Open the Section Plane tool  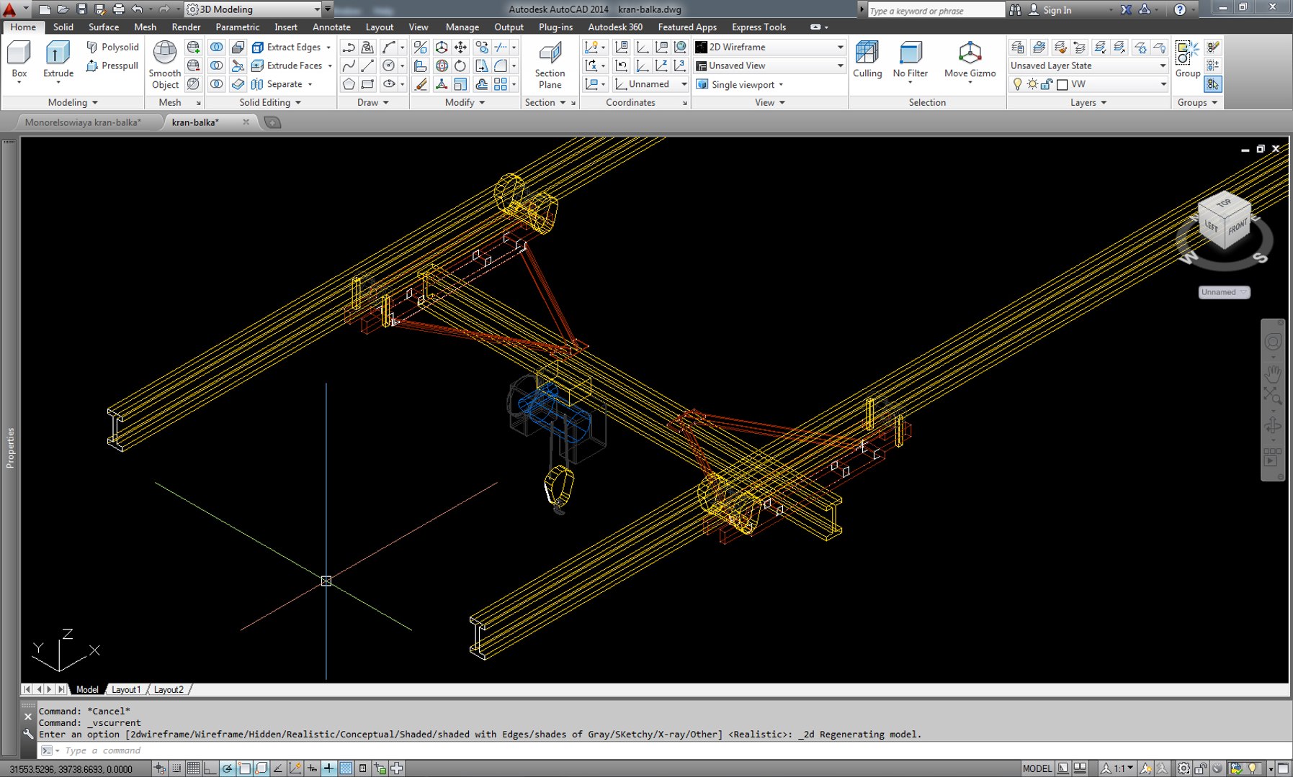click(550, 65)
